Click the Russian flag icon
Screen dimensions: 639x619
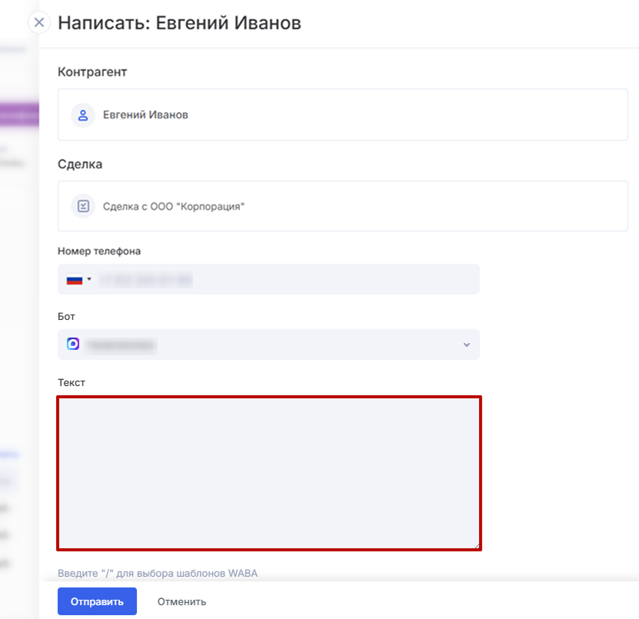coord(74,280)
